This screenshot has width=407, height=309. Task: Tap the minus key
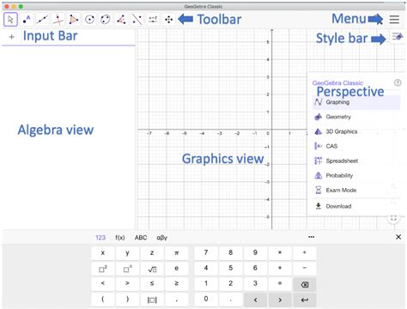(x=304, y=268)
